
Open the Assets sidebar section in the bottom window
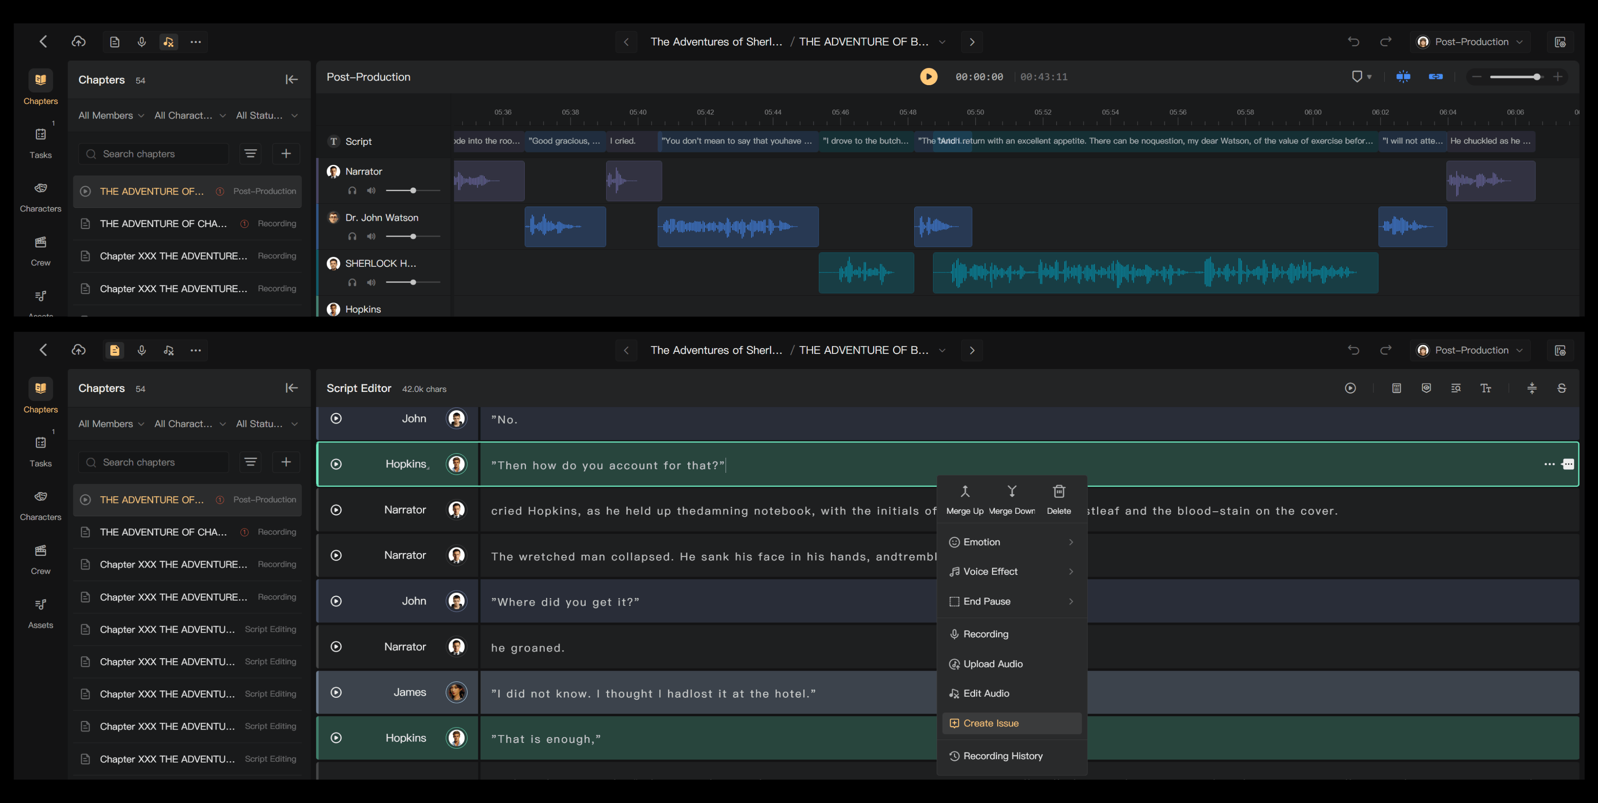(x=40, y=613)
